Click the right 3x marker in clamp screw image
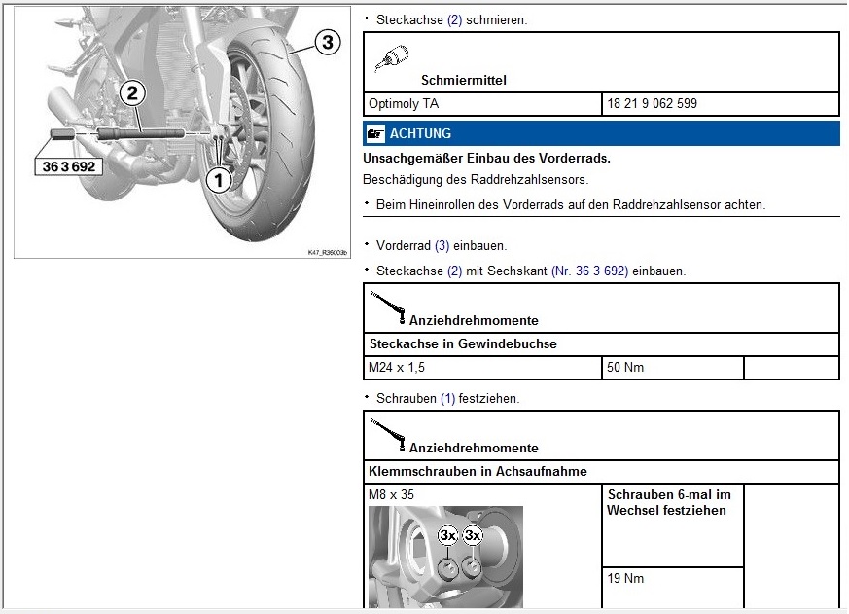 [473, 535]
